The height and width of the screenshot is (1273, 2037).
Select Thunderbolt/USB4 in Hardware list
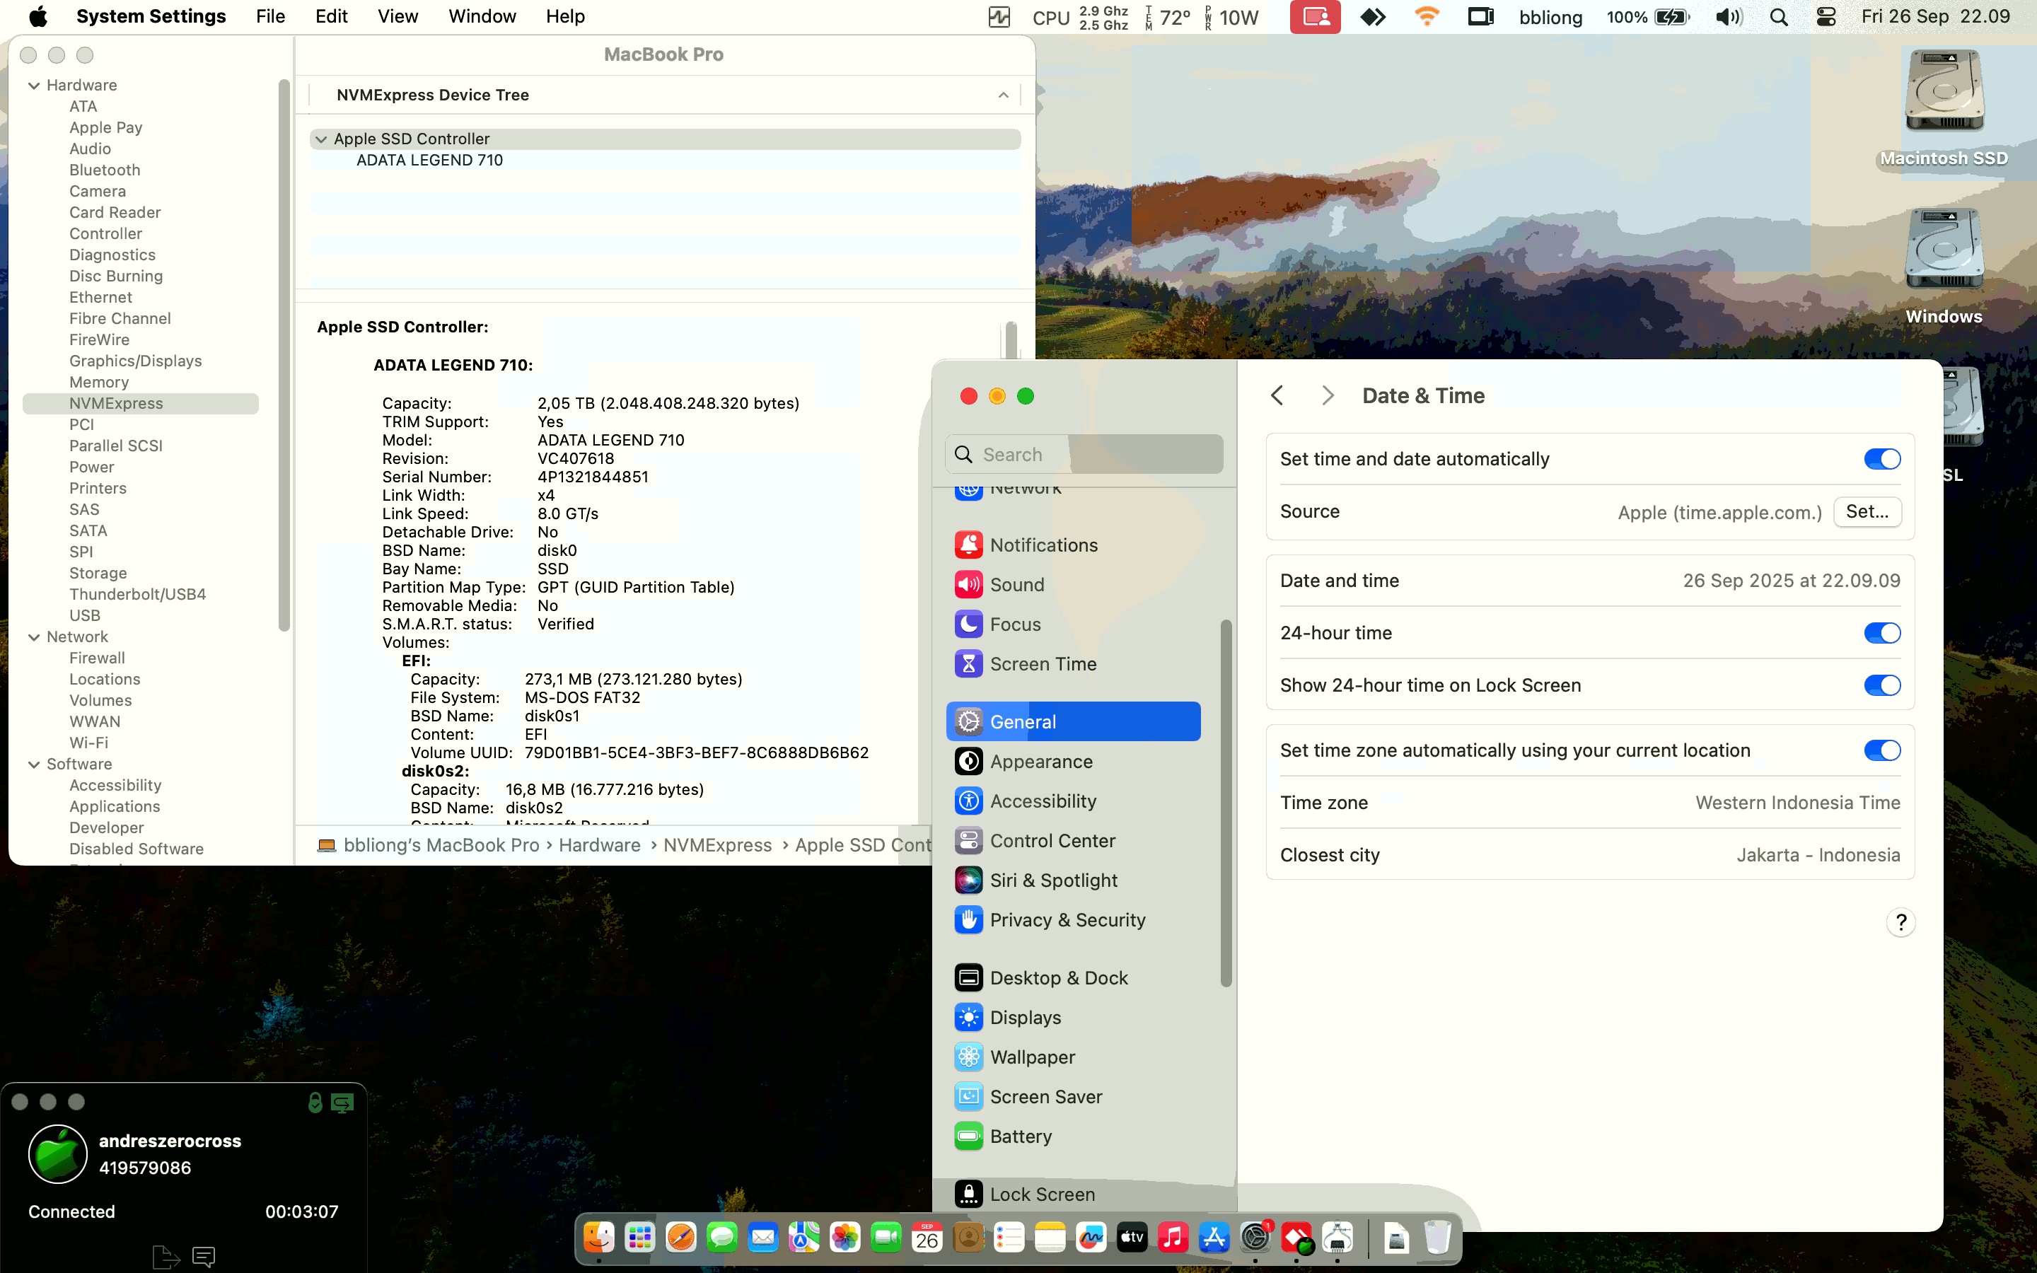137,594
